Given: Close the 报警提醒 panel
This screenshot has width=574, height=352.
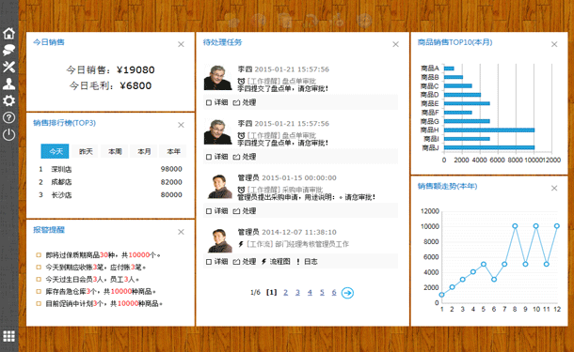Looking at the screenshot, I should (181, 232).
